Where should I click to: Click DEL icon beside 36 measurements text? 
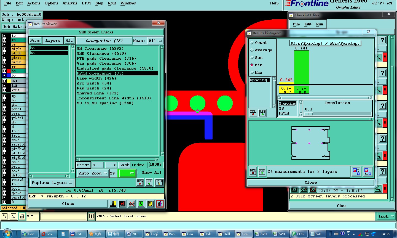click(253, 172)
